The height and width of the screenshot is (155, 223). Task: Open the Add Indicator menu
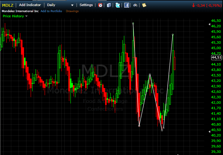click(x=30, y=5)
